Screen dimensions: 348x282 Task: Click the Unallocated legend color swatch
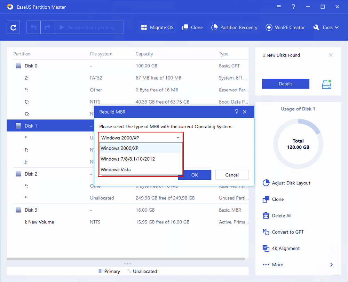click(x=129, y=271)
